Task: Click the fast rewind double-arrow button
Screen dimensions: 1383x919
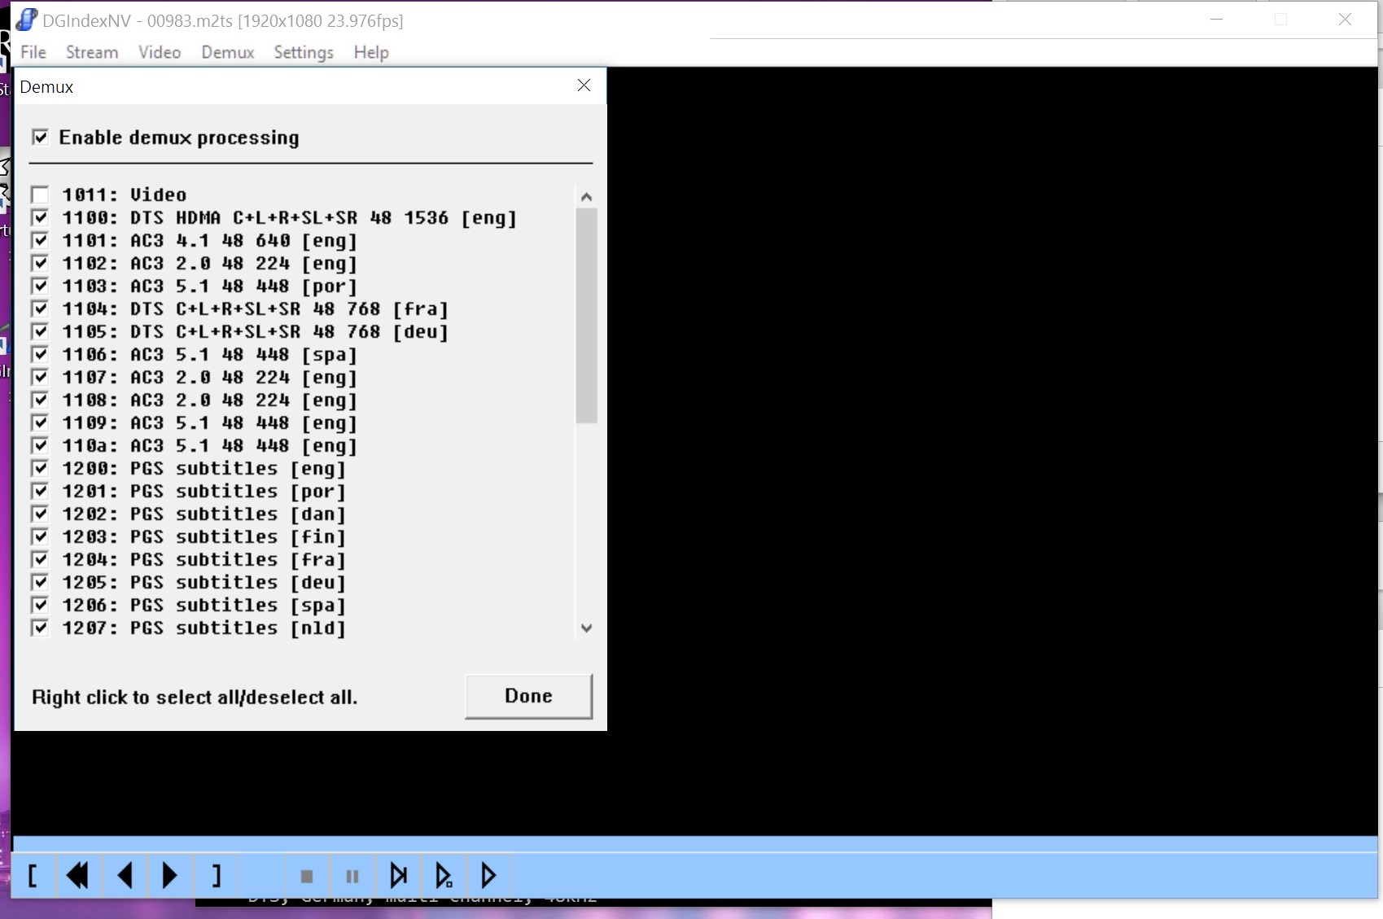Action: coord(78,876)
